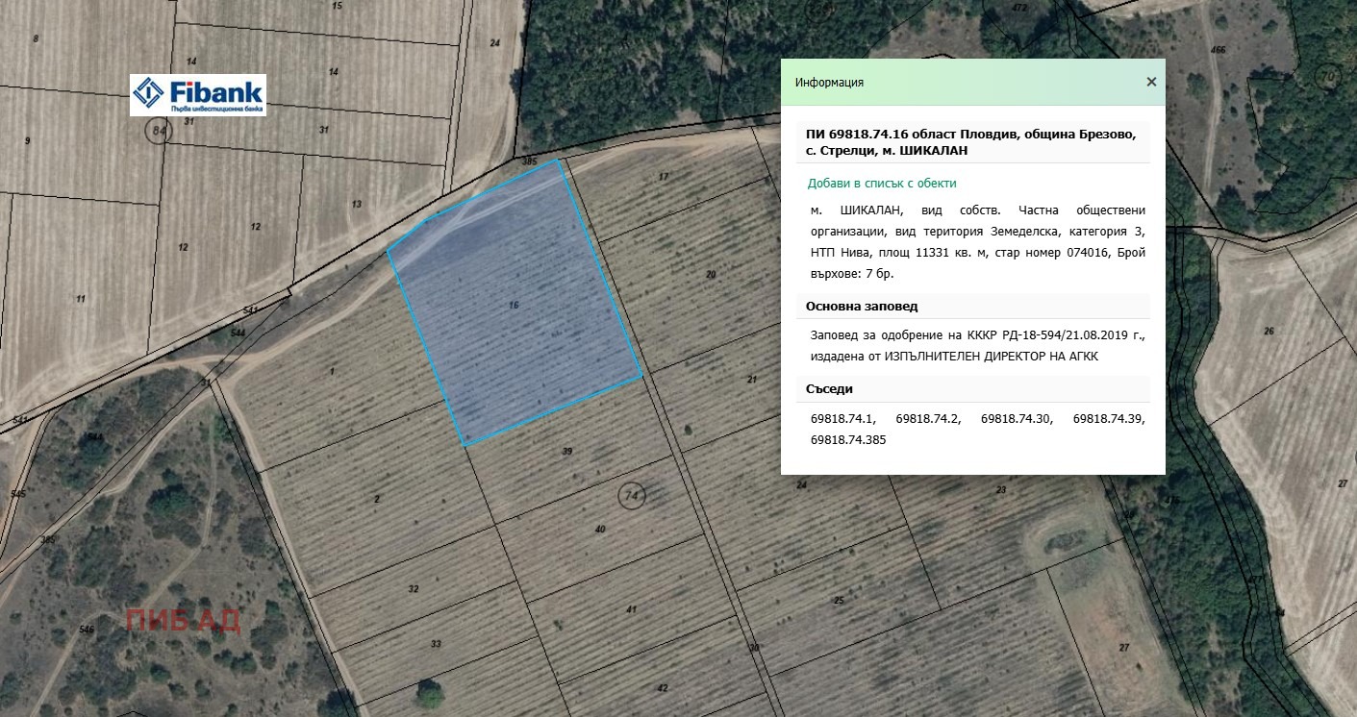
Task: Click the circled 84 block marker
Action: pos(159,132)
